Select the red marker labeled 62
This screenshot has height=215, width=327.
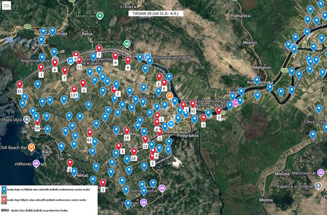click(90, 133)
